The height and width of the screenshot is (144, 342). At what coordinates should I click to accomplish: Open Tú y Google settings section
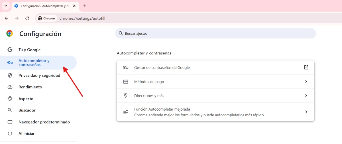(38, 50)
